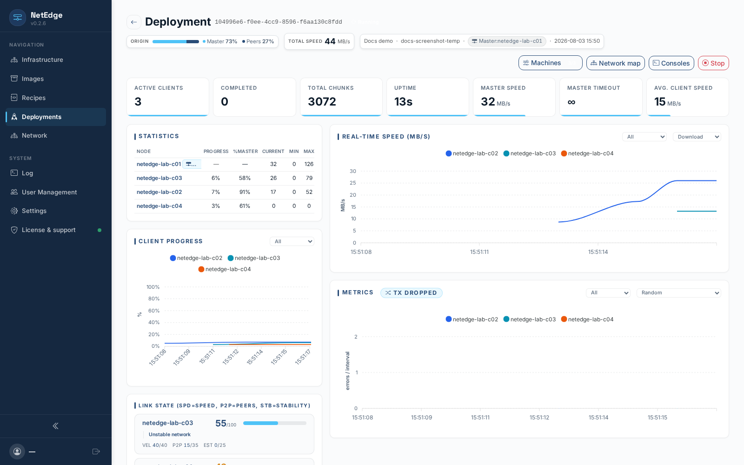Open the Download direction dropdown
Viewport: 744px width, 465px height.
[x=697, y=137]
